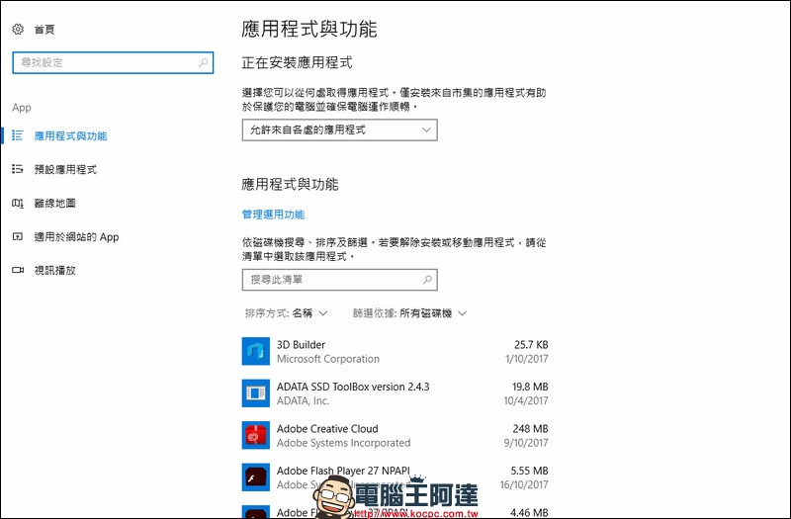Select the 離線地圖 map icon
The height and width of the screenshot is (519, 791).
click(18, 204)
